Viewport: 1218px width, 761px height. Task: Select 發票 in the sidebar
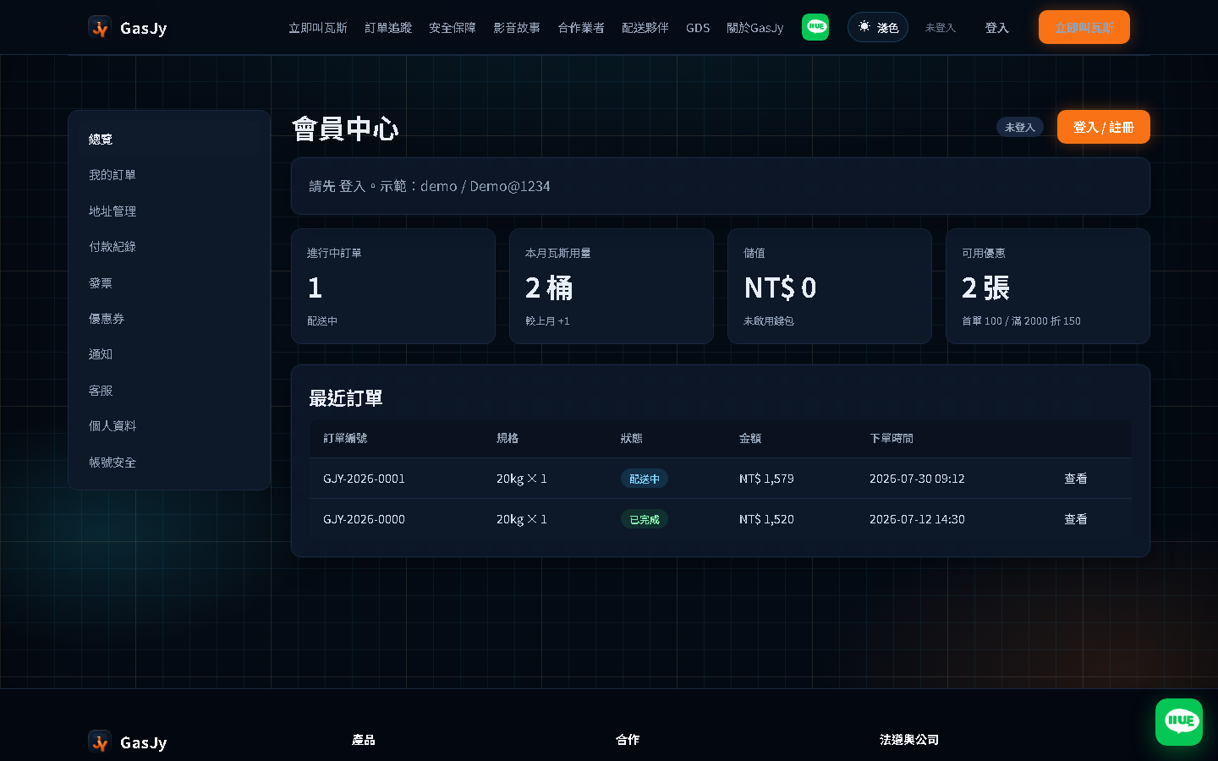[169, 283]
